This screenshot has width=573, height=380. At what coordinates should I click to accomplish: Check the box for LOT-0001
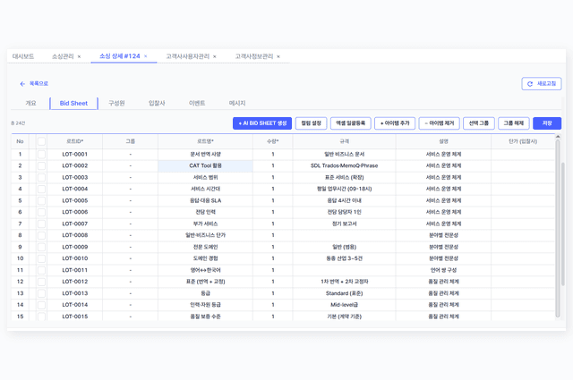coord(42,155)
